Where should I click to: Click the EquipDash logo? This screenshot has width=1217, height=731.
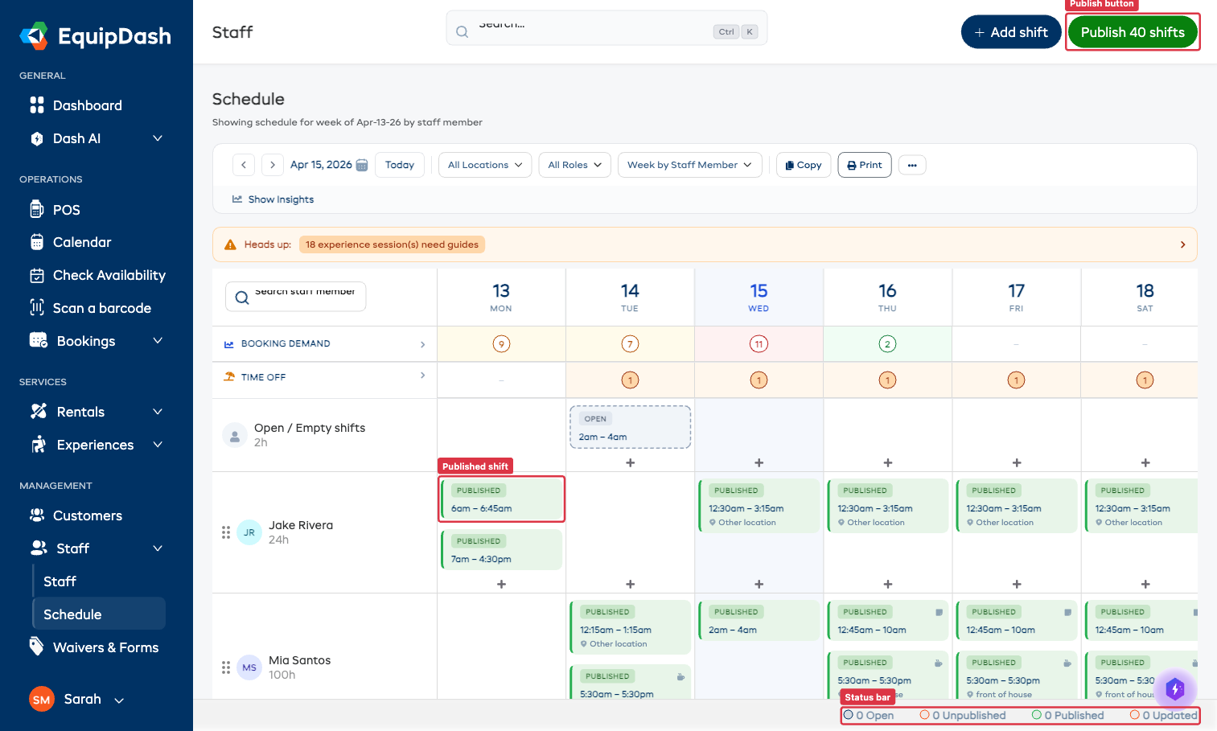[x=95, y=36]
